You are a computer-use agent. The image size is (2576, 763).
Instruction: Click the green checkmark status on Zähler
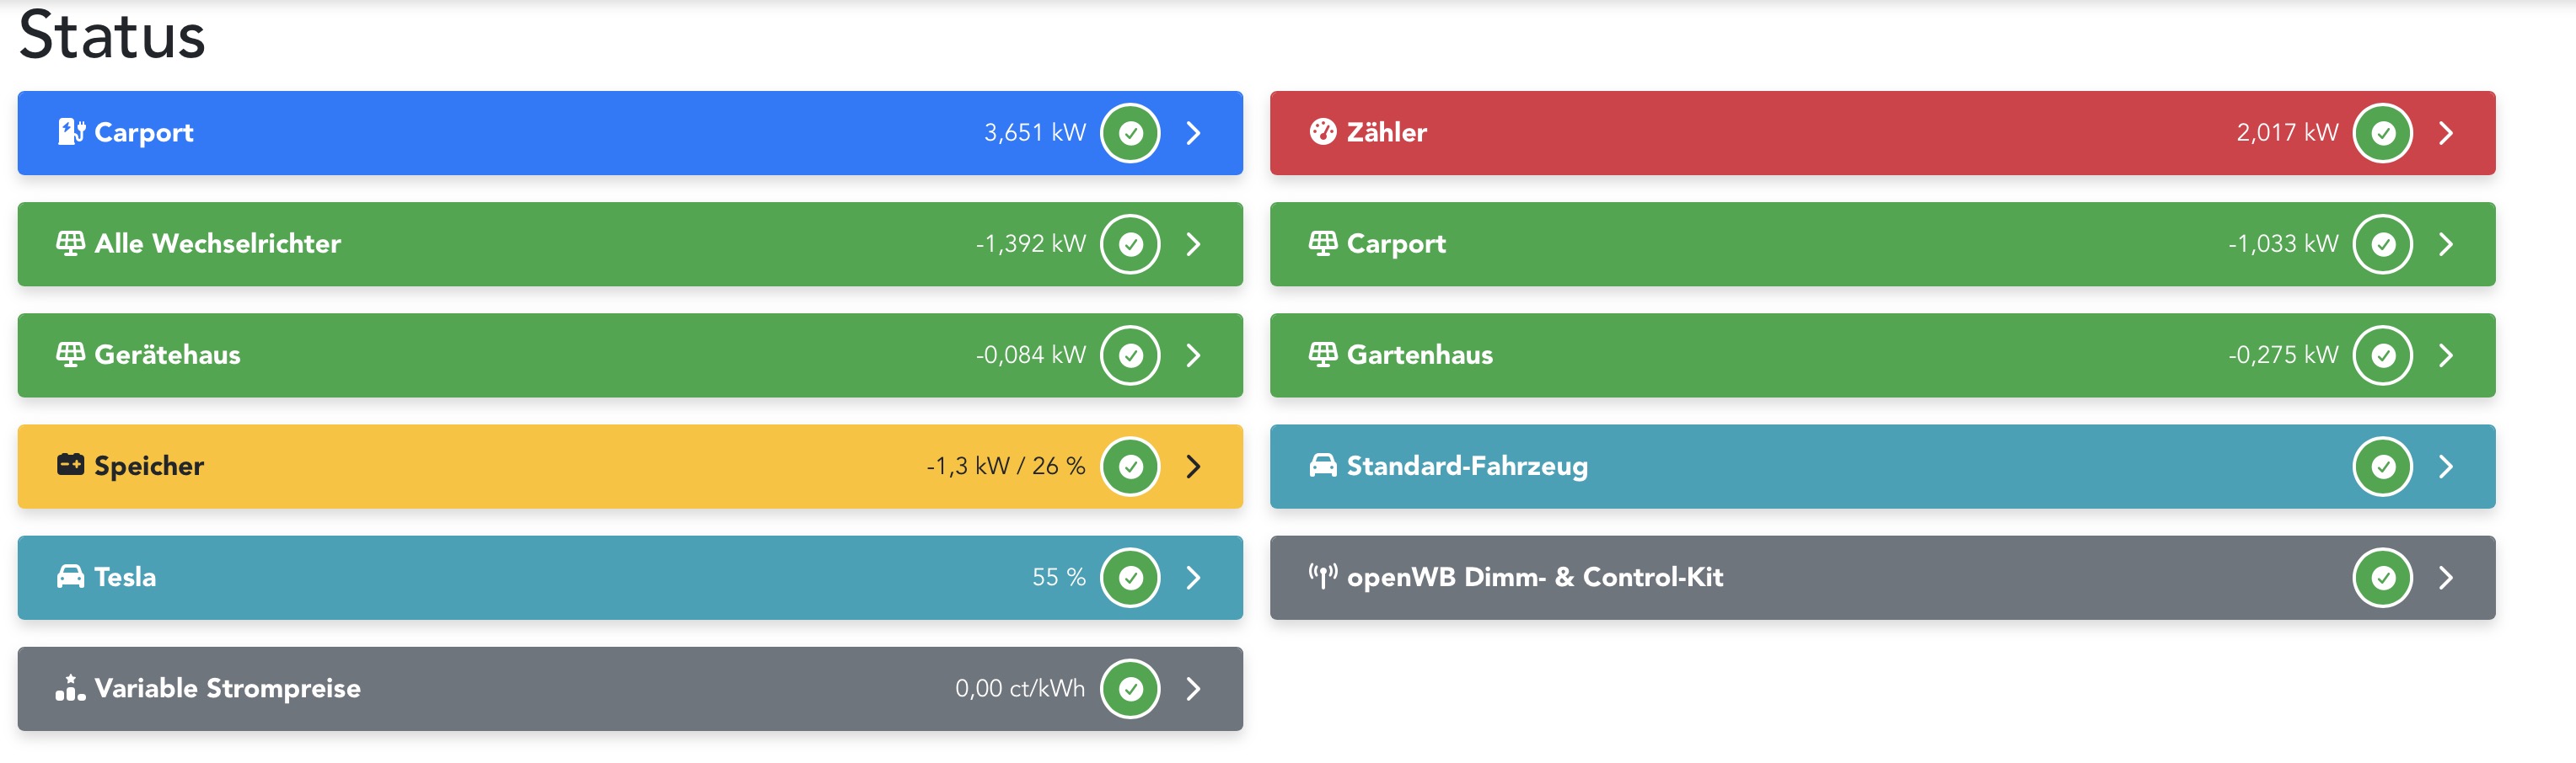click(2382, 133)
